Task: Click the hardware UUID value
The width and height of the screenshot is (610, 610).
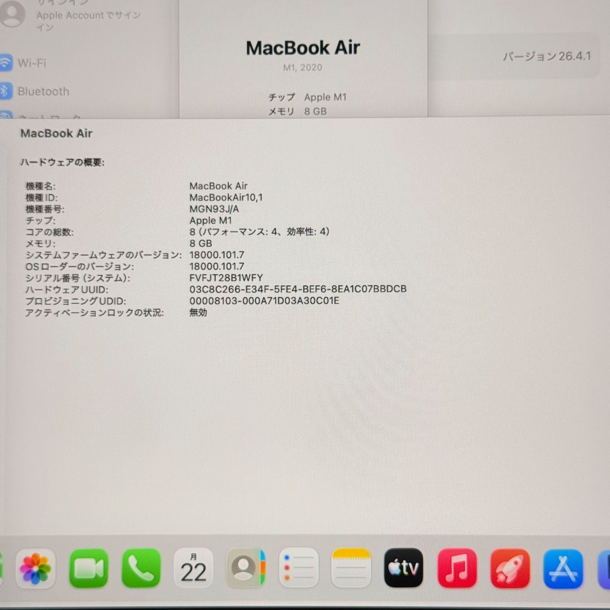Action: (298, 289)
